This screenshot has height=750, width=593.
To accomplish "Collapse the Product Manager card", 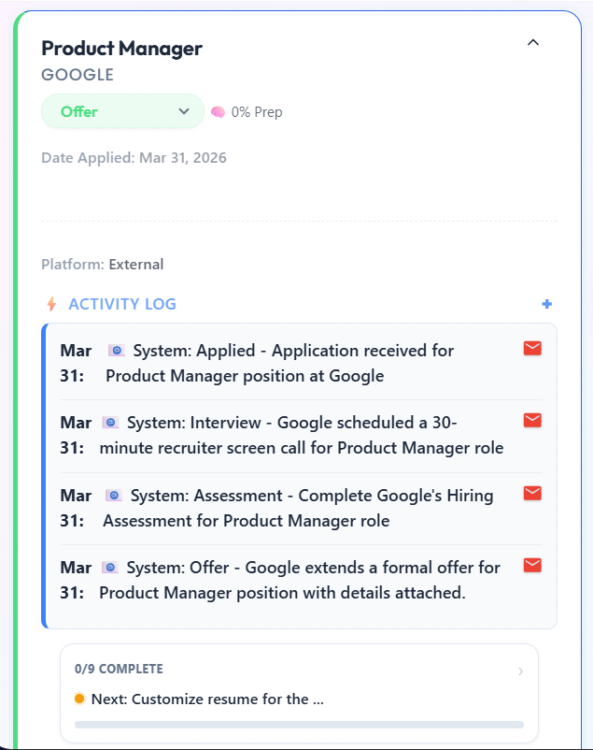I will click(x=533, y=42).
